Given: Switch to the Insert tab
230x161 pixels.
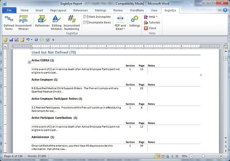Looking at the screenshot, I should 39,10.
